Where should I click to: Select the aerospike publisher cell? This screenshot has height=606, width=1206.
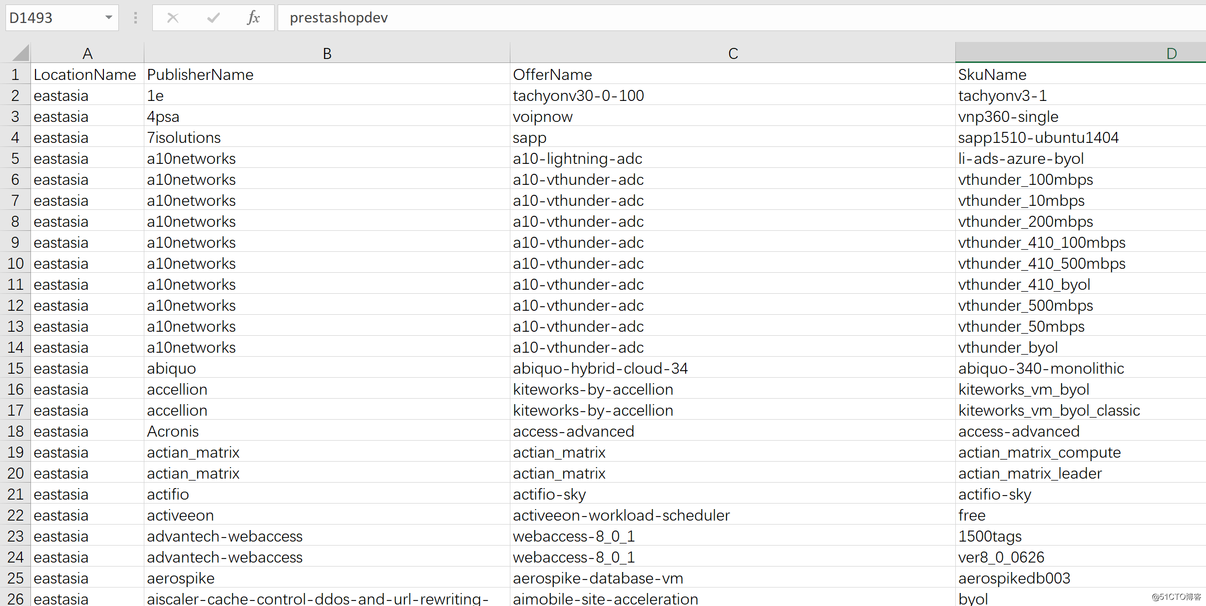tap(327, 578)
